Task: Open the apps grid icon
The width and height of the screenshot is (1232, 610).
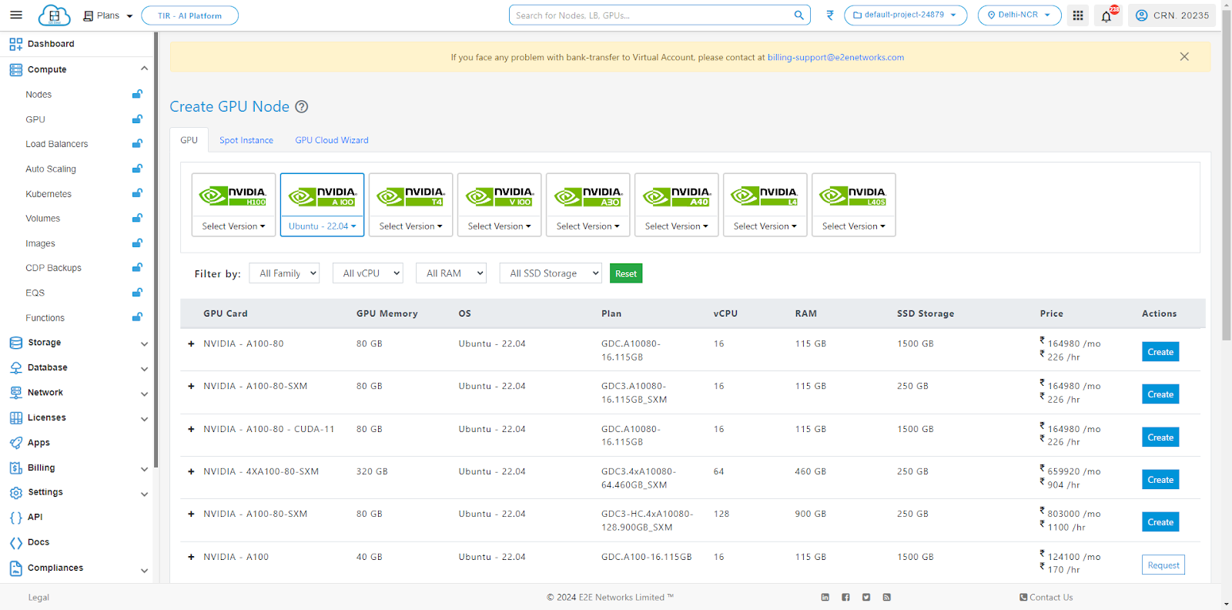Action: (1078, 15)
